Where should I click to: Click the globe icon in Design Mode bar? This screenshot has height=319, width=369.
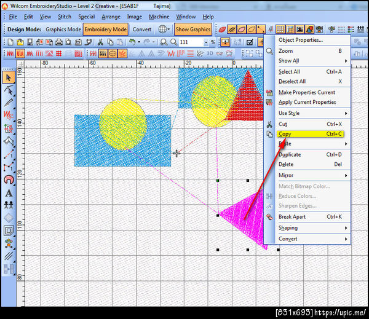tap(162, 30)
